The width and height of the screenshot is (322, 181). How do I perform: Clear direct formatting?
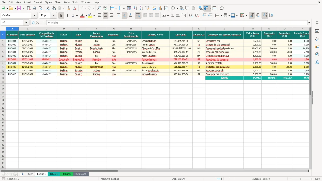(x=75, y=8)
